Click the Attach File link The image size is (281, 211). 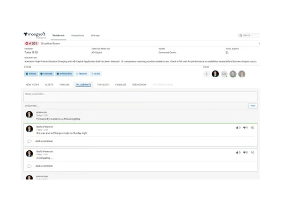click(31, 106)
